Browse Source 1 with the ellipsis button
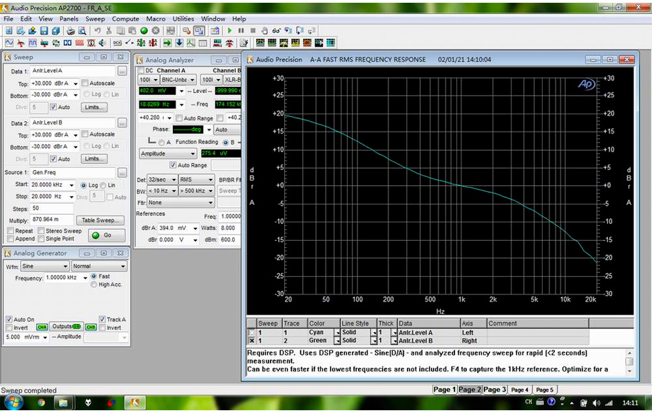Viewport: 652px width, 413px height. [122, 173]
